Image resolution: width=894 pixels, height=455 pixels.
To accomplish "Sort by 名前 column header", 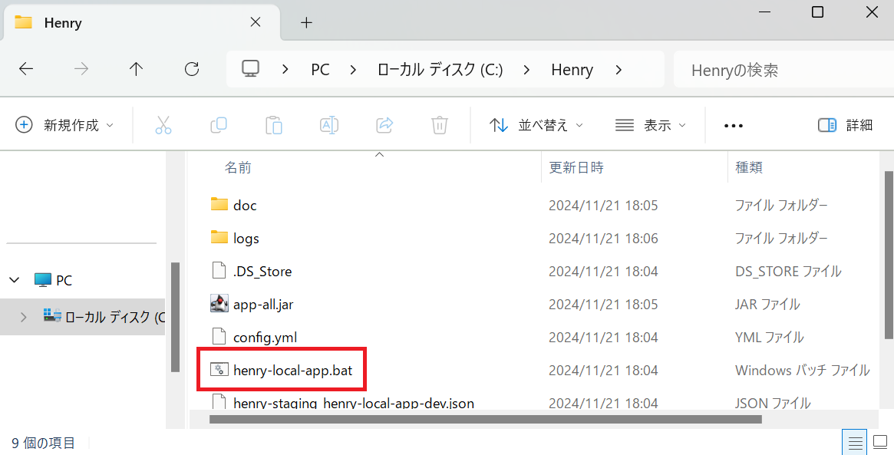I will coord(238,167).
